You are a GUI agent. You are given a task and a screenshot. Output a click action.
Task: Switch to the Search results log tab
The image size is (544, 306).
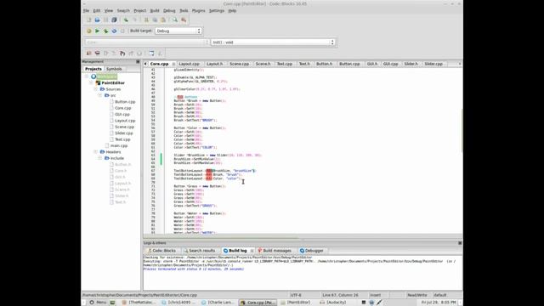click(199, 251)
